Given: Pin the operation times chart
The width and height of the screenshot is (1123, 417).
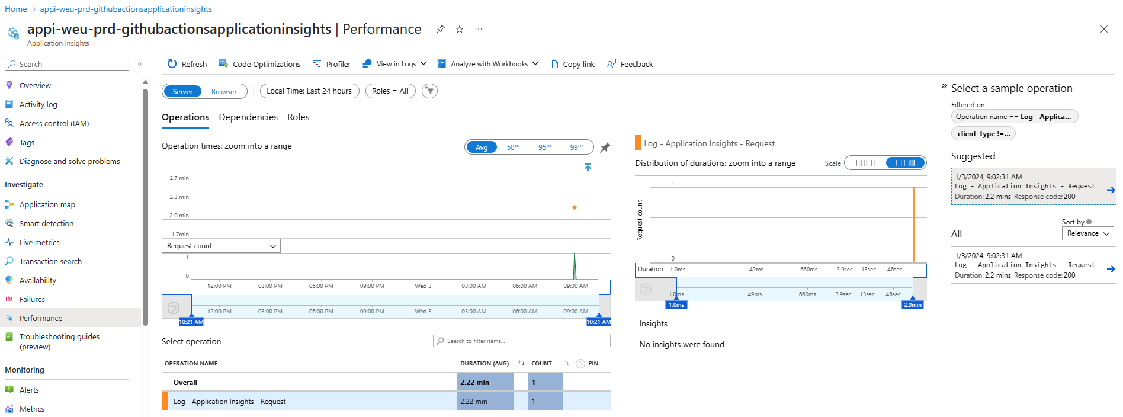Looking at the screenshot, I should point(605,147).
